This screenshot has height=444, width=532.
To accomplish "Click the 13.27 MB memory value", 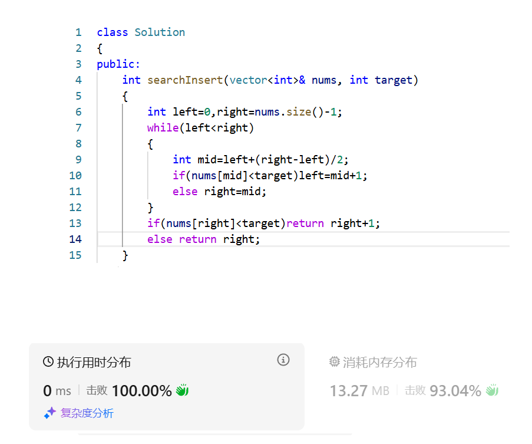I will pyautogui.click(x=359, y=391).
